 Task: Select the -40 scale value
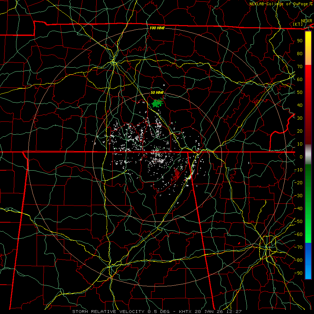click(x=298, y=209)
